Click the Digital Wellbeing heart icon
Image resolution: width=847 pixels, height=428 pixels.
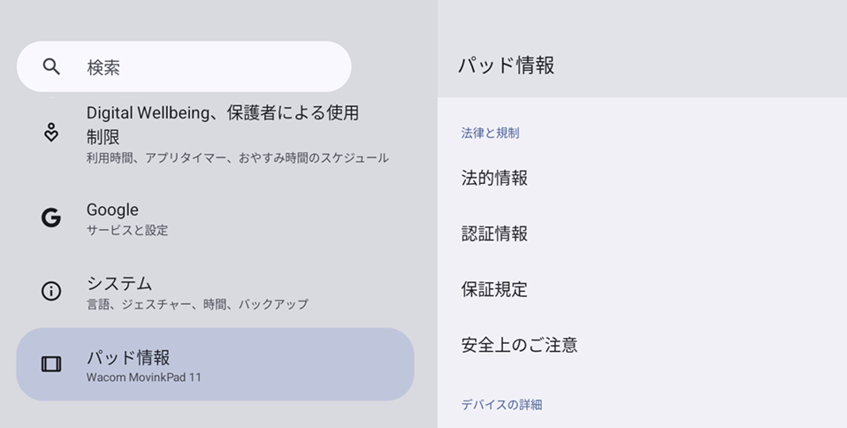point(51,133)
